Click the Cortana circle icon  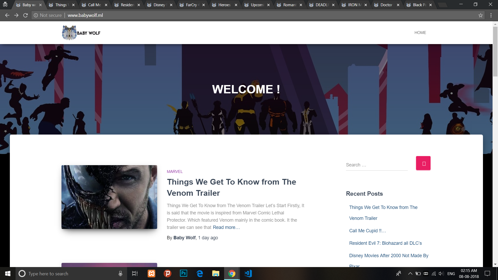22,274
